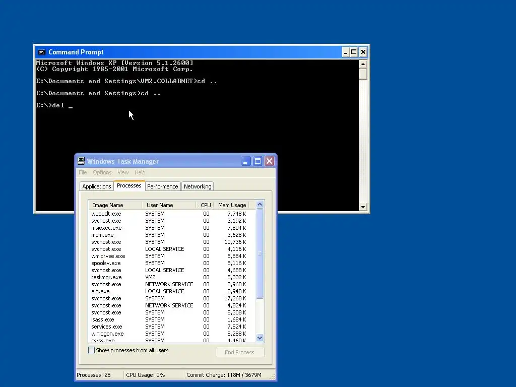The width and height of the screenshot is (516, 387).
Task: Minimize the Command Prompt window
Action: click(345, 52)
